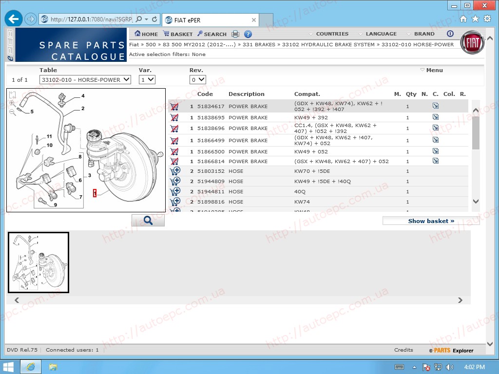Open the Var. dropdown
Screen dimensions: 499x374
[x=147, y=79]
